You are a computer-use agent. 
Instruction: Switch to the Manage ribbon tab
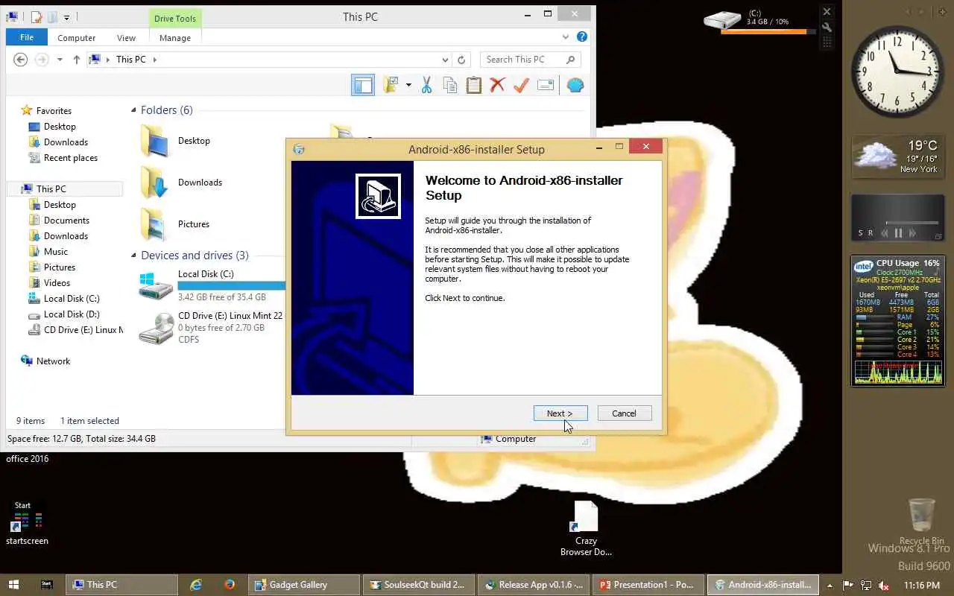[x=175, y=38]
